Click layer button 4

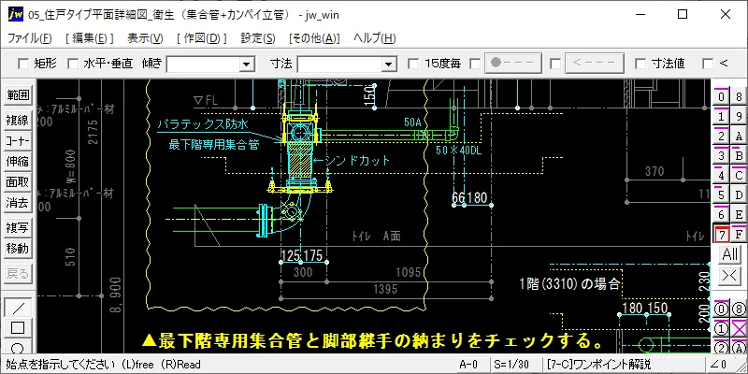[722, 176]
